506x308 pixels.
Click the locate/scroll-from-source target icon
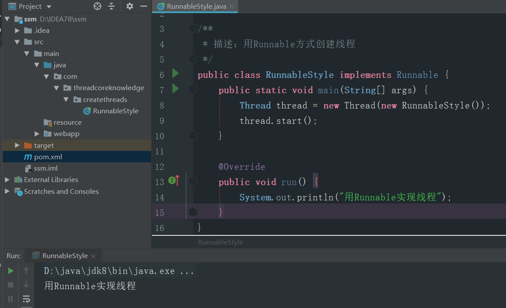pyautogui.click(x=97, y=6)
